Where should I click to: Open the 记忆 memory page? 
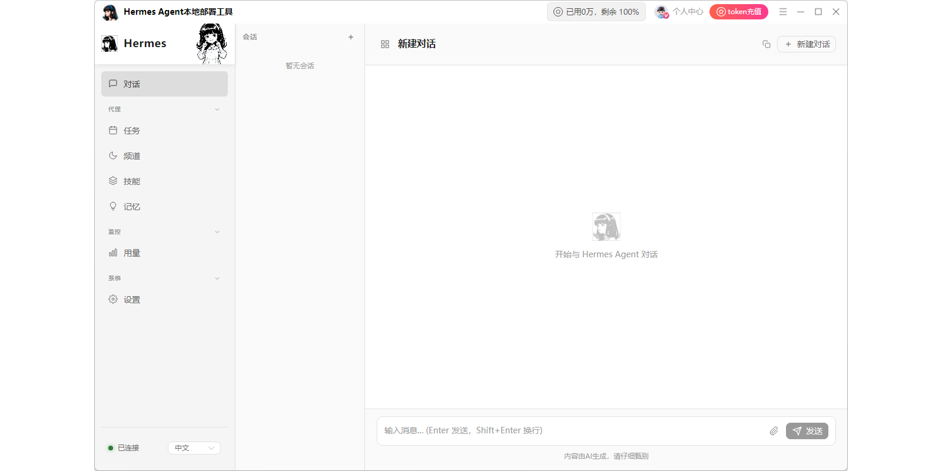(x=164, y=207)
